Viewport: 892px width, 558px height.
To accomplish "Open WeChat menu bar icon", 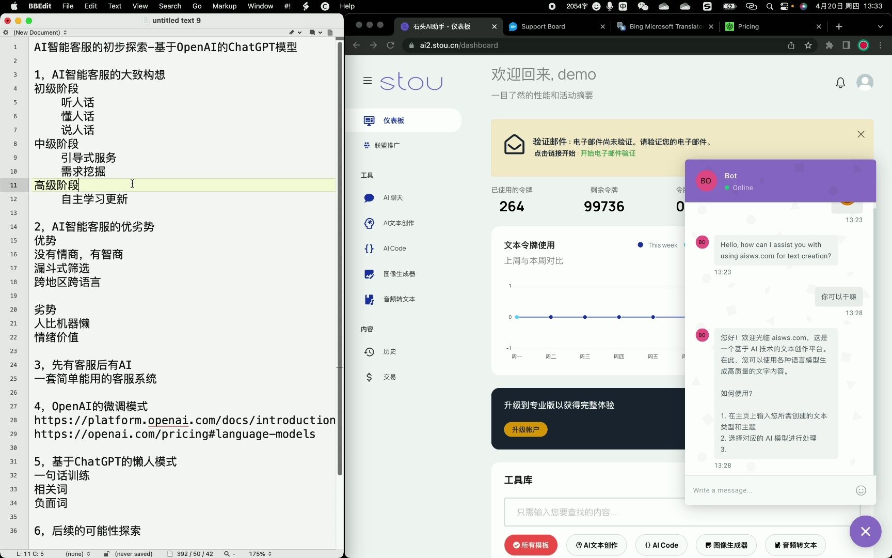I will pyautogui.click(x=643, y=6).
